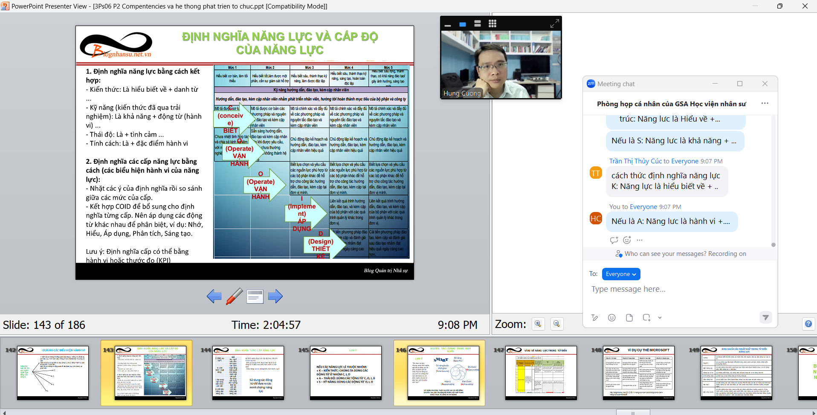Advance to next slide with the right arrow

point(275,296)
